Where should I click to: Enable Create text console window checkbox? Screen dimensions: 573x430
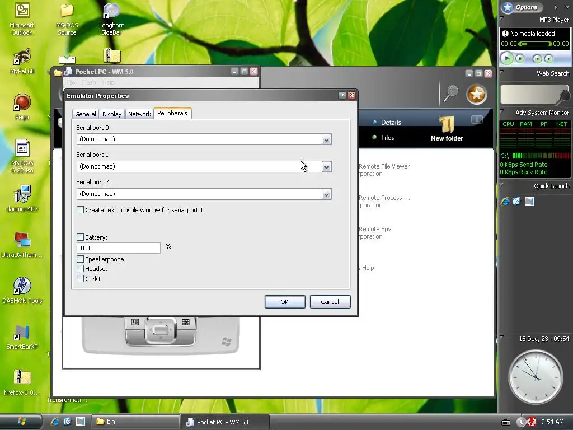tap(81, 210)
